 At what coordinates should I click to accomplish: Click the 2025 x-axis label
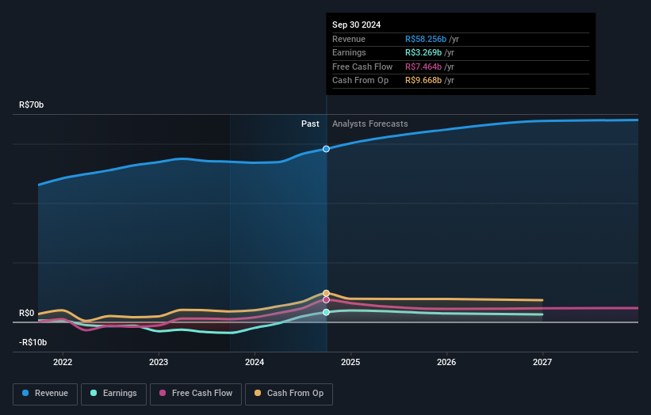coord(350,363)
